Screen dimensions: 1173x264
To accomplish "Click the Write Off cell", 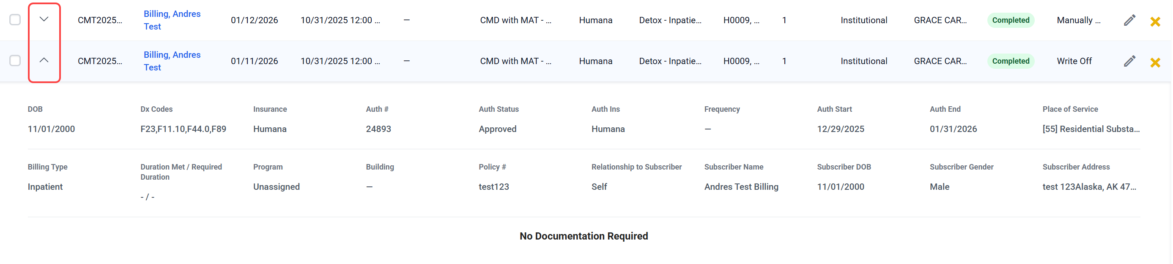I will [1074, 61].
